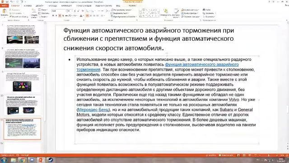Click the bulleted list icon
This screenshot has width=289, height=163.
[x=88, y=11]
